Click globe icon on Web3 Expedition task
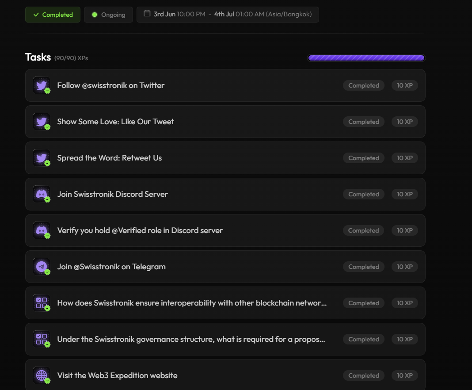Viewport: 472px width, 390px height. tap(42, 375)
